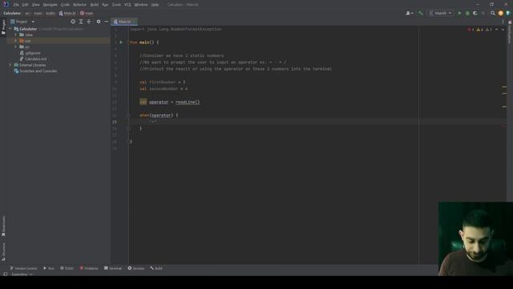This screenshot has height=289, width=513.
Task: Expand the out folder
Action: 15,41
